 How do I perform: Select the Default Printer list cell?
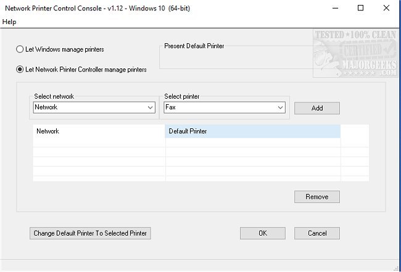click(x=253, y=131)
